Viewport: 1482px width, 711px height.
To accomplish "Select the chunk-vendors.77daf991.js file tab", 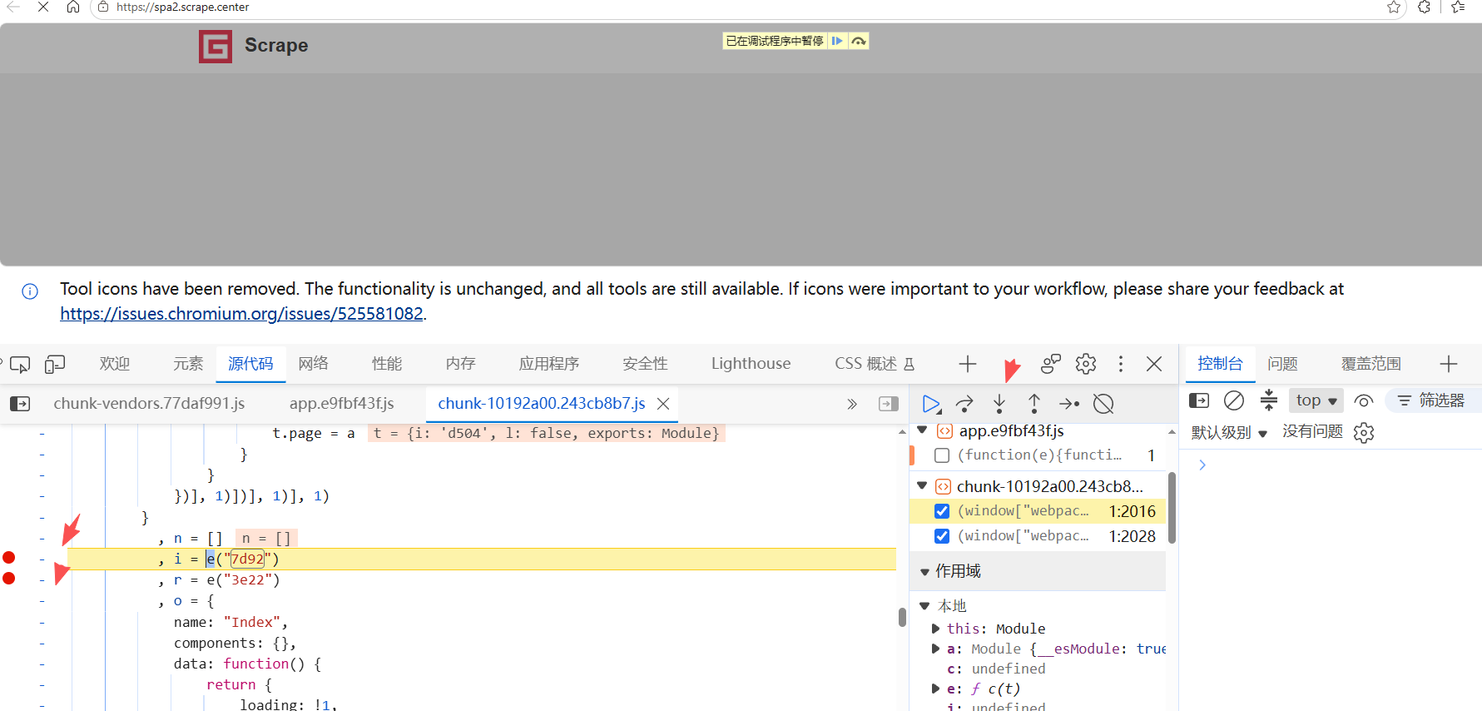I will [x=149, y=404].
